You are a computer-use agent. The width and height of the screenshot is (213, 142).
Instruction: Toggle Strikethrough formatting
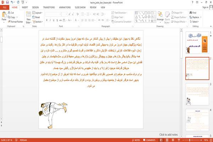point(61,20)
